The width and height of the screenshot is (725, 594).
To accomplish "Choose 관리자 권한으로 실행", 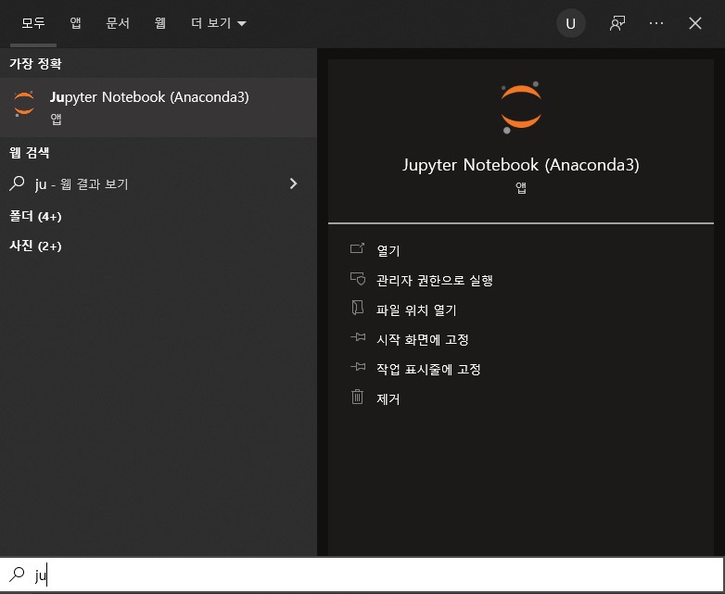I will [x=434, y=280].
